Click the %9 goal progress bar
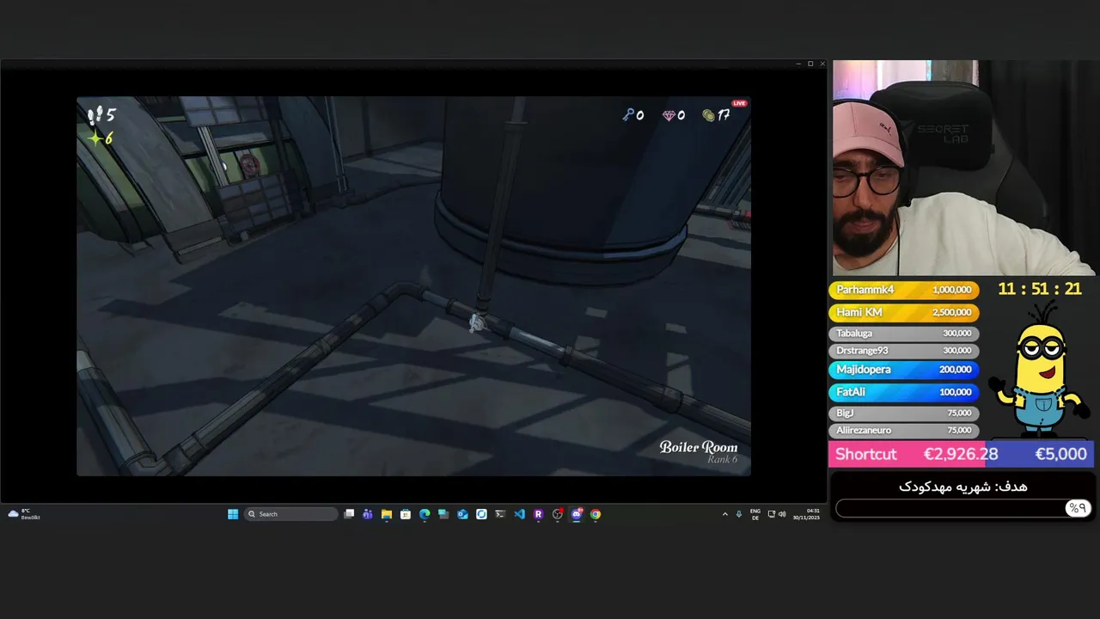The height and width of the screenshot is (619, 1100). [962, 508]
